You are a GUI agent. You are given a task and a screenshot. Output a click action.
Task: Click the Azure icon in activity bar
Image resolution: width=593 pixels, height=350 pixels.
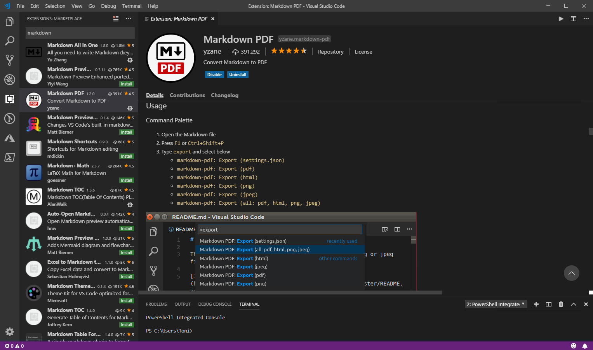point(10,138)
